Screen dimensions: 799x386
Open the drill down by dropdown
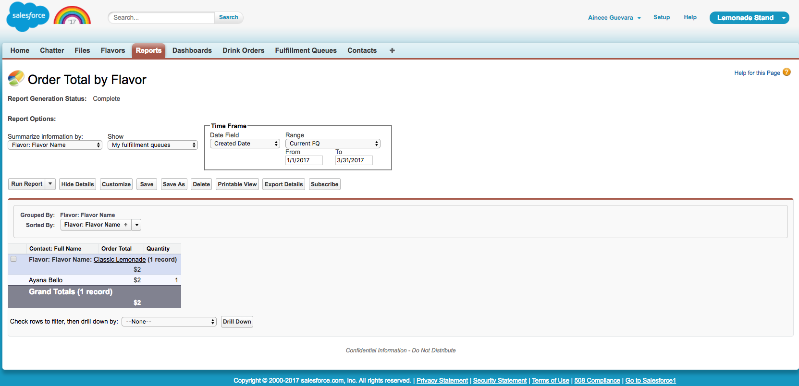pyautogui.click(x=169, y=322)
